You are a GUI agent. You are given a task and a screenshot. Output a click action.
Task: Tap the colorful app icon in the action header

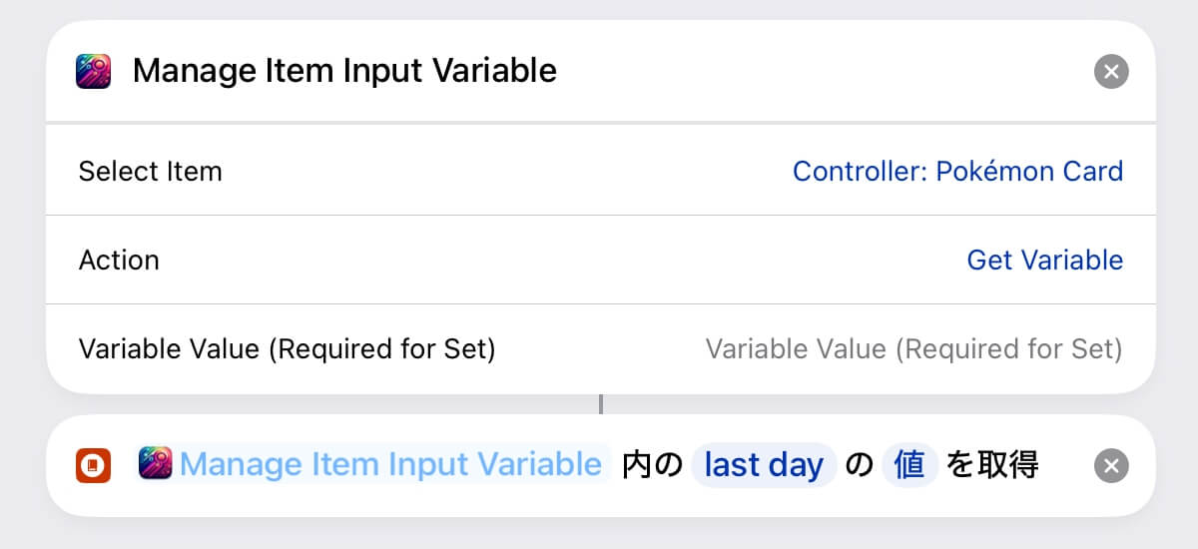[93, 72]
